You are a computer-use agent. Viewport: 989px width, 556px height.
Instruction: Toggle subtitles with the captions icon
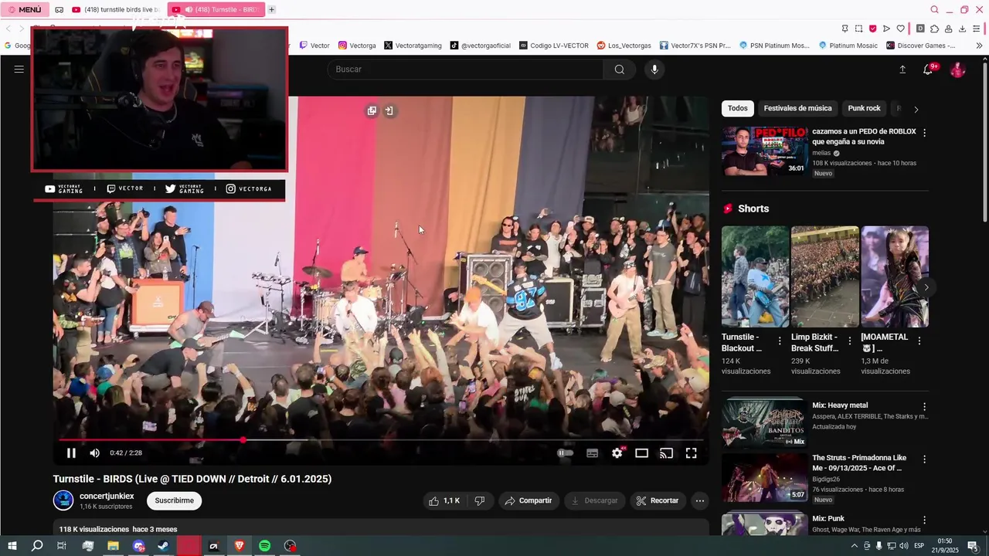[592, 453]
